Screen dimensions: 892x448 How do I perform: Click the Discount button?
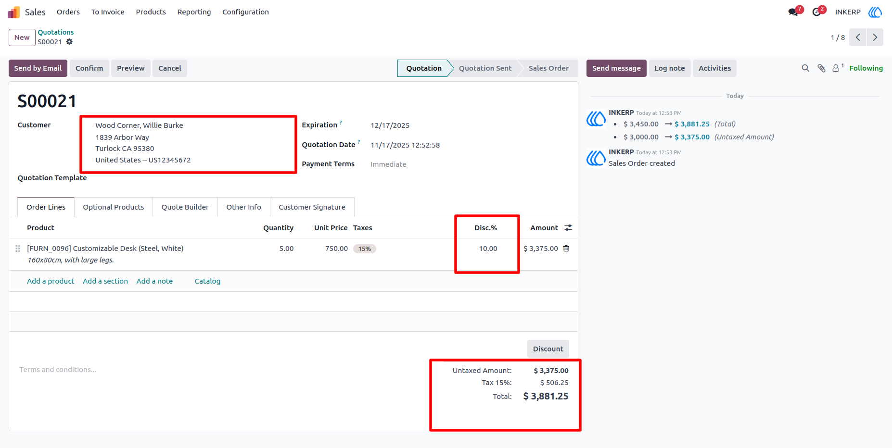tap(548, 349)
